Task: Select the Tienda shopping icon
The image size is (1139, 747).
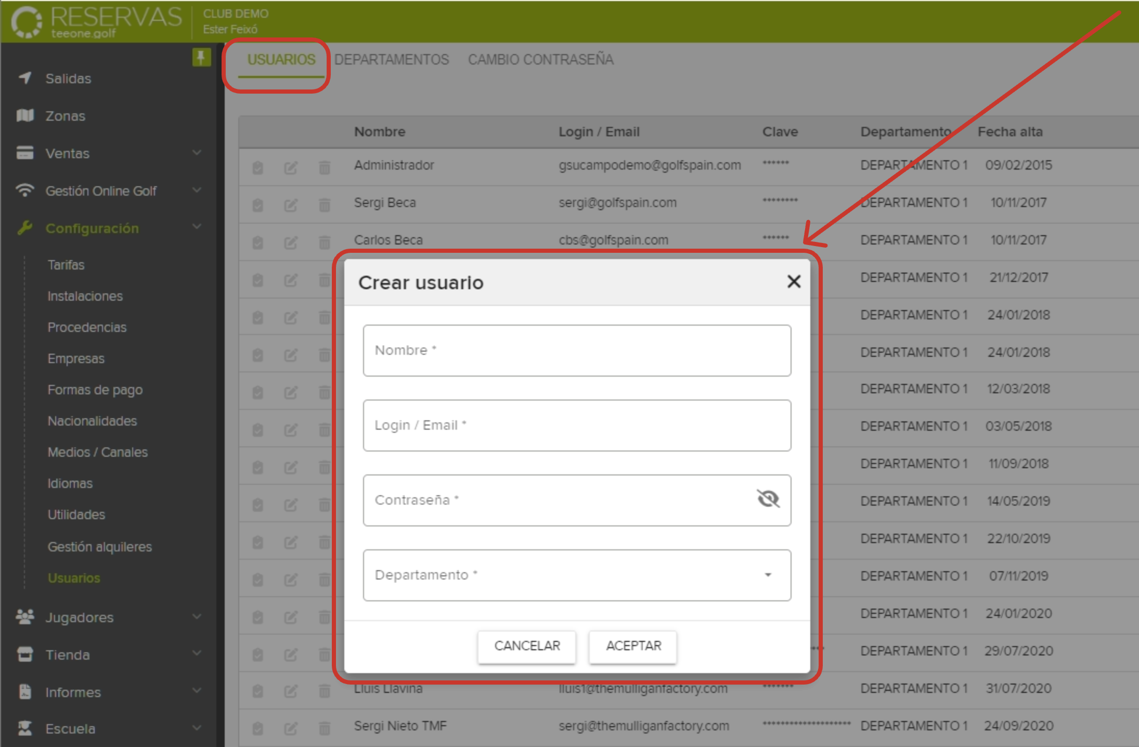Action: [25, 654]
